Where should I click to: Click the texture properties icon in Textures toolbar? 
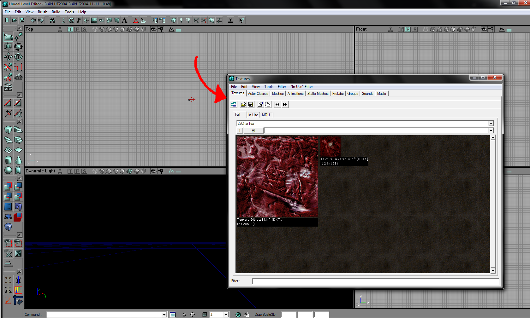click(260, 105)
